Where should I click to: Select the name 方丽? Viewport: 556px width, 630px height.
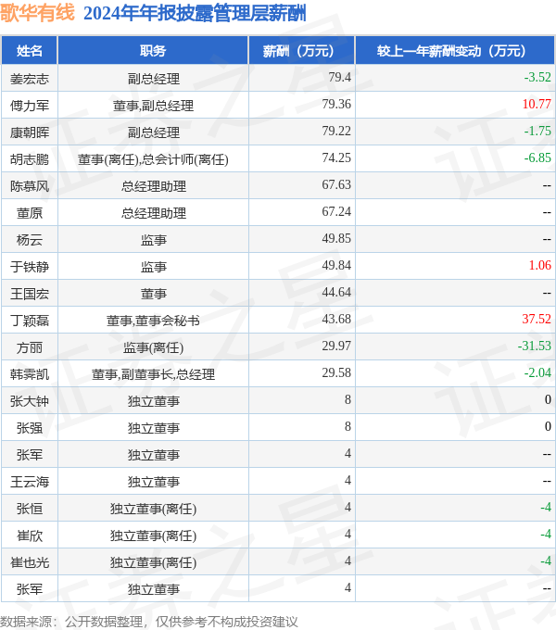click(30, 347)
